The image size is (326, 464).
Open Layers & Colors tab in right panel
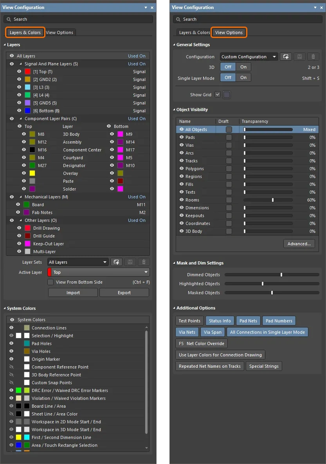coord(195,32)
